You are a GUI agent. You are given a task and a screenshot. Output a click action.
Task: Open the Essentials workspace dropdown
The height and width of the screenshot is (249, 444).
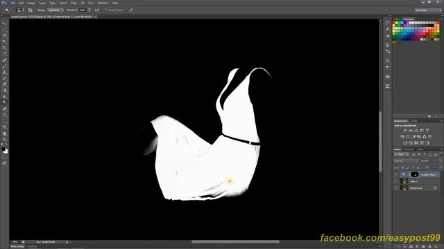[428, 10]
